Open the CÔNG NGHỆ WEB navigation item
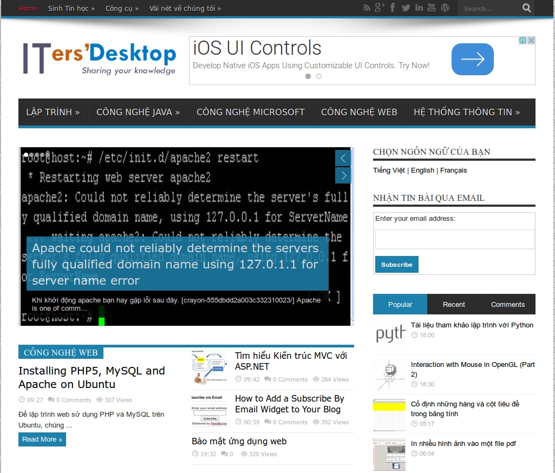 [x=359, y=112]
